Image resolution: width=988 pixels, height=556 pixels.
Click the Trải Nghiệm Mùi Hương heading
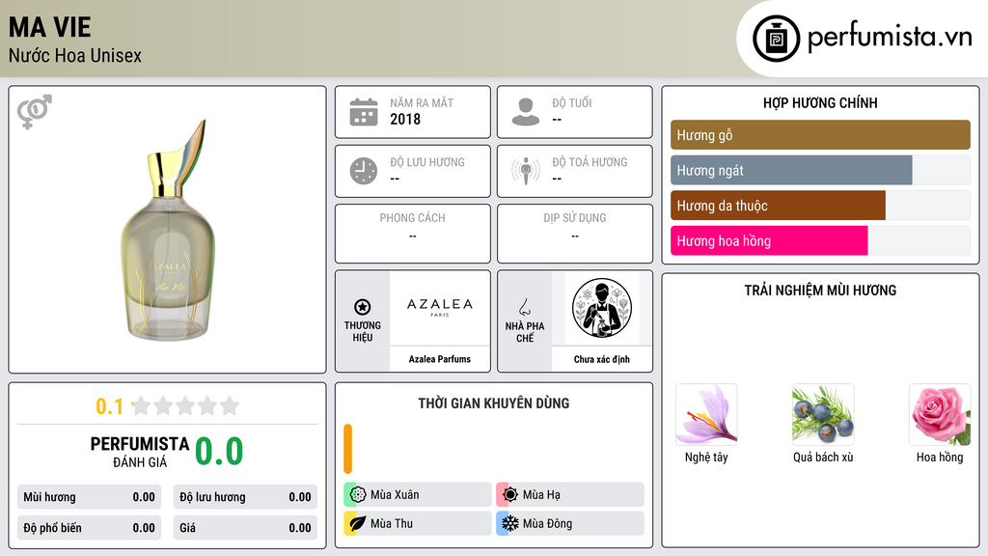pyautogui.click(x=820, y=291)
